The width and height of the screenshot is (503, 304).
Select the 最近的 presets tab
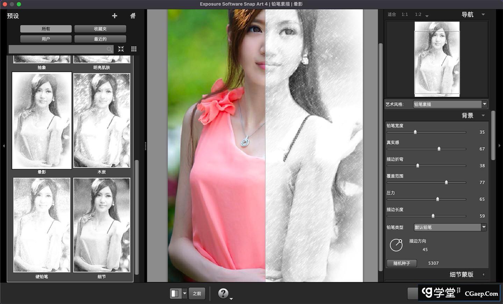pyautogui.click(x=100, y=39)
